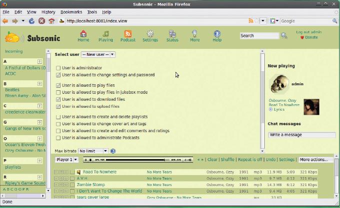This screenshot has height=208, width=340.
Task: Open the Settings gear icon
Action: pyautogui.click(x=150, y=34)
